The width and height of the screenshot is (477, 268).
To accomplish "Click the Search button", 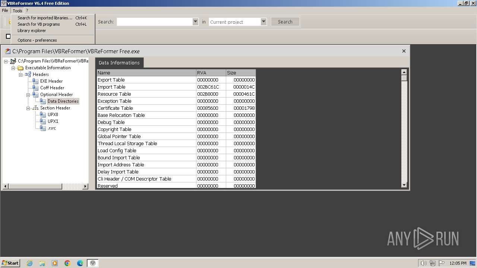I will click(285, 22).
